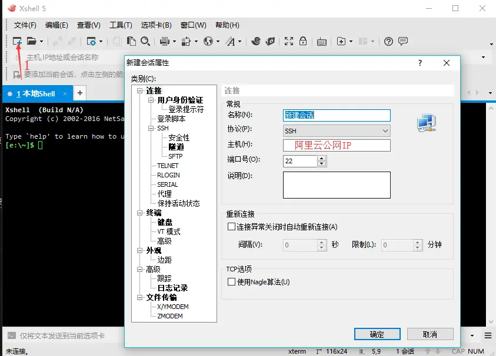This screenshot has width=496, height=356.
Task: Click the network computers icon in dialog
Action: 427,123
